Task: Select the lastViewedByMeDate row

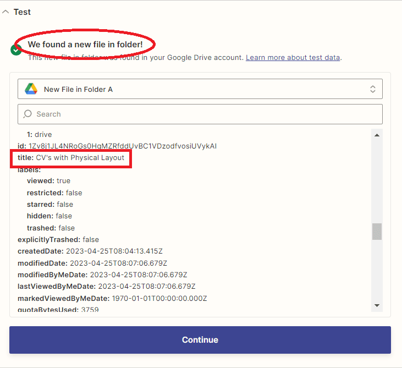Action: click(x=106, y=287)
